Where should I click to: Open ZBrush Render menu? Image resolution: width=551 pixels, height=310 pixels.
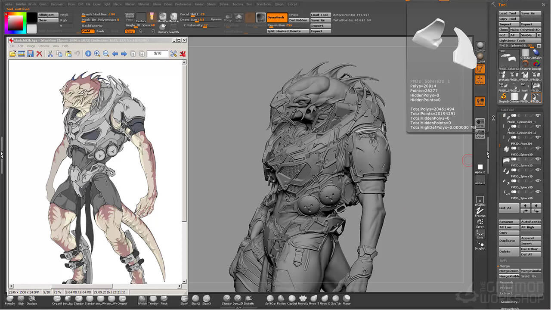[199, 4]
